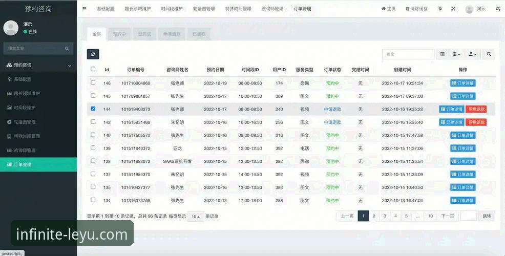Open 轮播图管理 in the top navigation

click(204, 9)
